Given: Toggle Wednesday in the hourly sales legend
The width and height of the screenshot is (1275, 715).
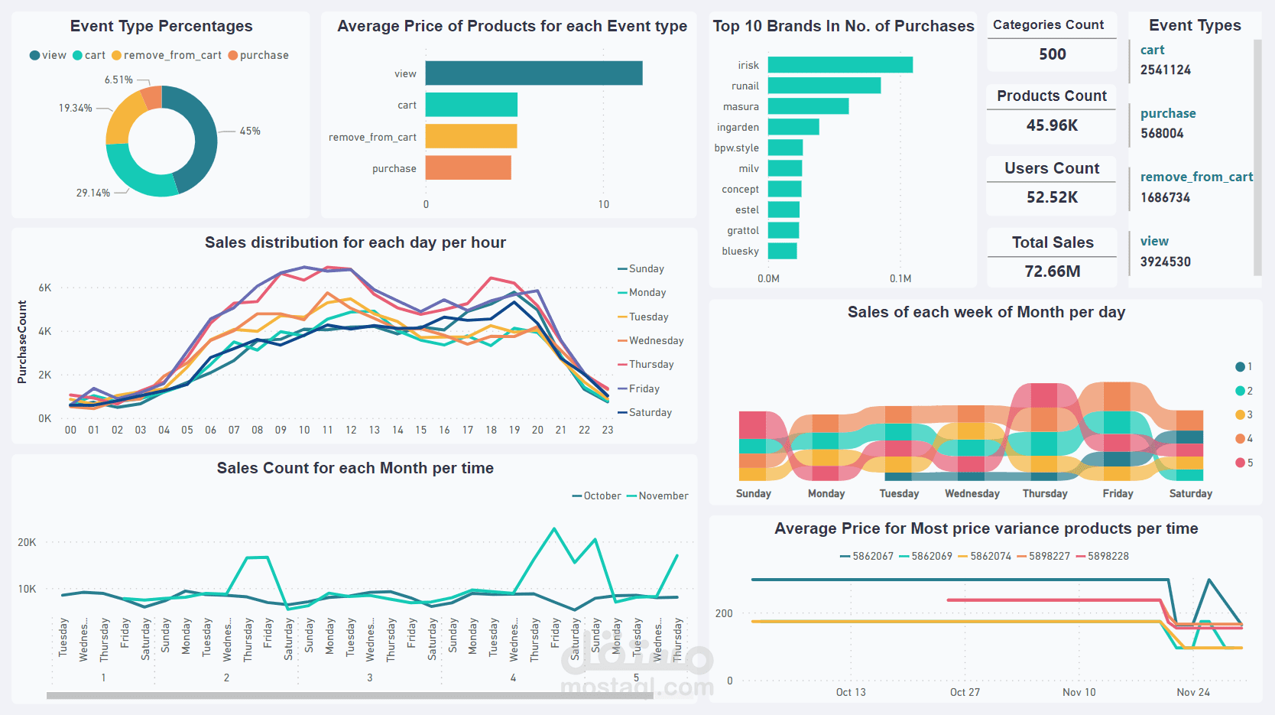Looking at the screenshot, I should pyautogui.click(x=650, y=340).
